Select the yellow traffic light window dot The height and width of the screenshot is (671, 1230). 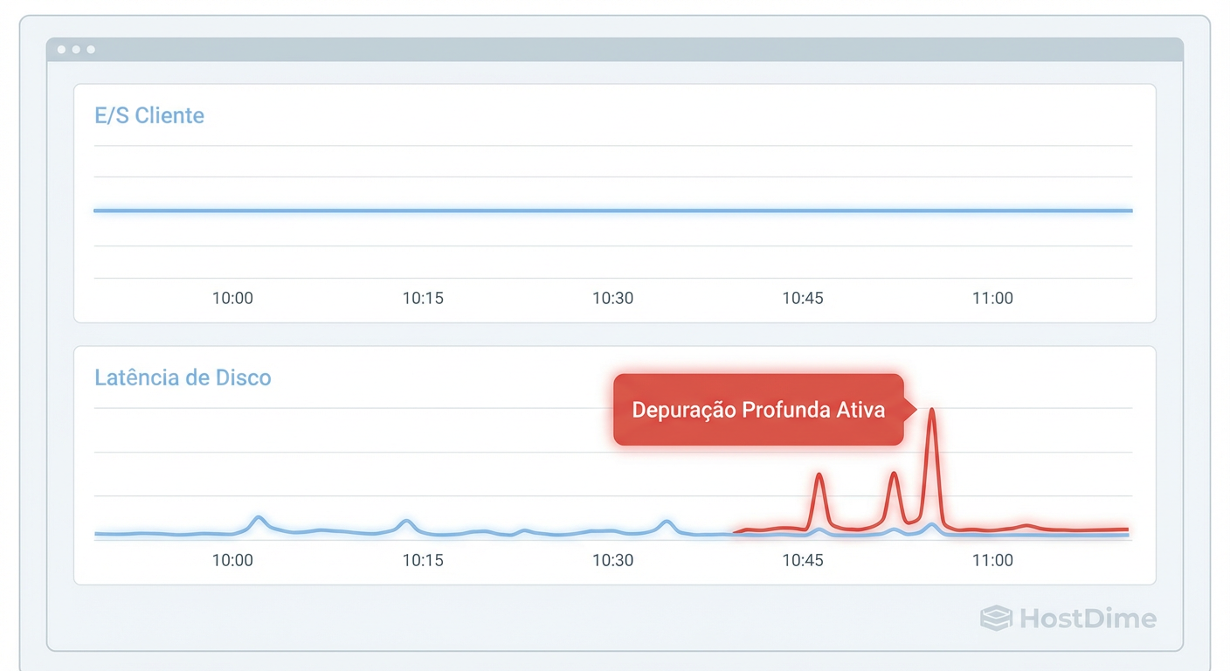click(74, 49)
